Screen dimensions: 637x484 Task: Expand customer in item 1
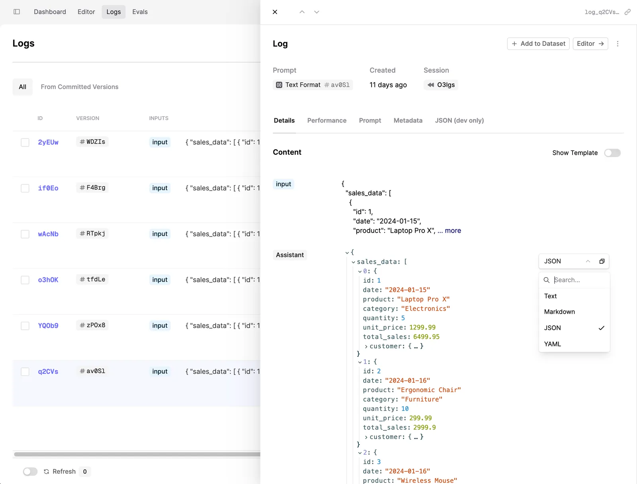(x=366, y=437)
